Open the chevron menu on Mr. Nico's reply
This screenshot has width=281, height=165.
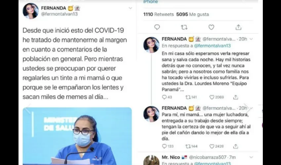pyautogui.click(x=251, y=157)
